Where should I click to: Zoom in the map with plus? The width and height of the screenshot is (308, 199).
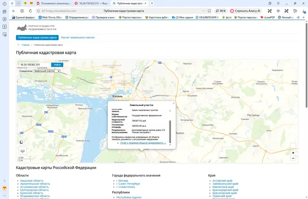pyautogui.click(x=293, y=153)
